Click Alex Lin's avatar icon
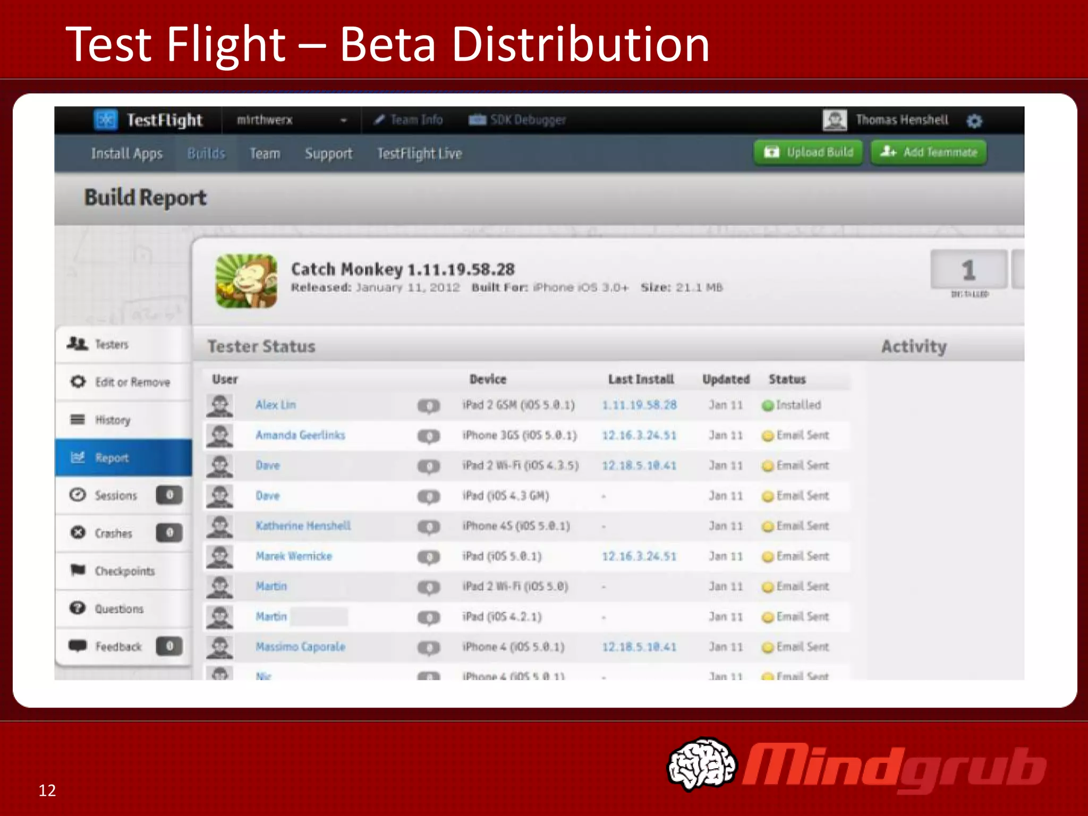Image resolution: width=1088 pixels, height=816 pixels. pyautogui.click(x=219, y=405)
